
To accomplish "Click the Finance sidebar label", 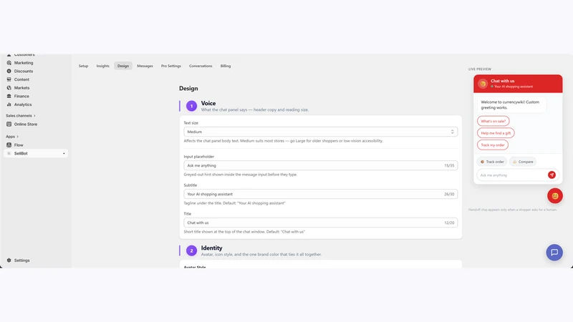I will tap(21, 96).
